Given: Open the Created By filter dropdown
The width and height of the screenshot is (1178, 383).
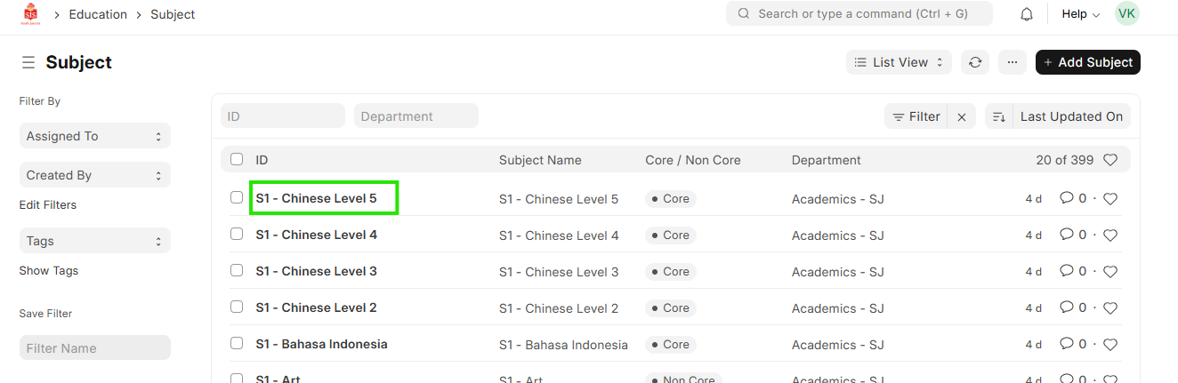Looking at the screenshot, I should coord(94,175).
